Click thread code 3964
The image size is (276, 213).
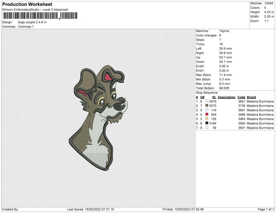coord(241,119)
